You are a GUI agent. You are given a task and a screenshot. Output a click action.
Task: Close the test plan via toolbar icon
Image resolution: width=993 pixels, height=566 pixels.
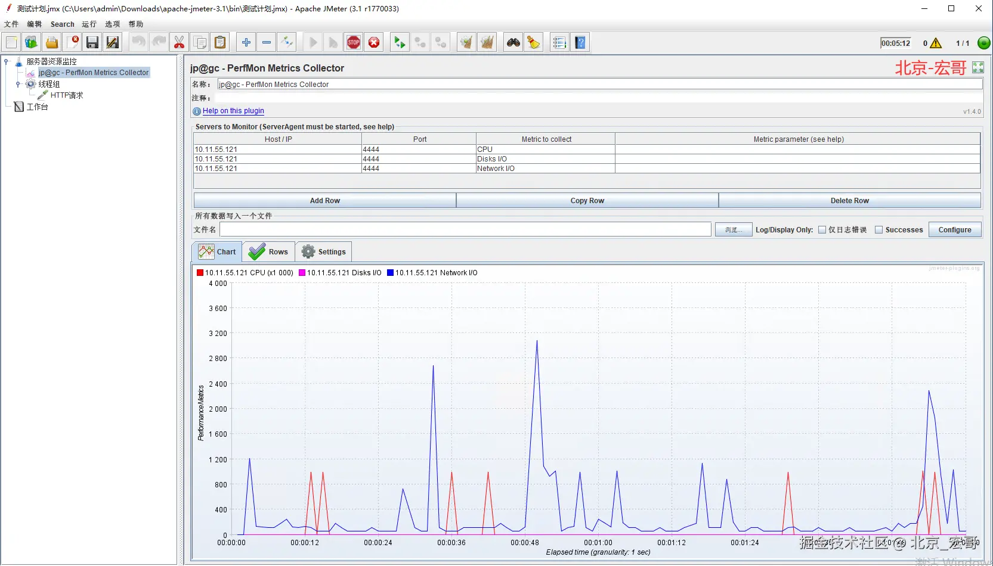(x=73, y=42)
